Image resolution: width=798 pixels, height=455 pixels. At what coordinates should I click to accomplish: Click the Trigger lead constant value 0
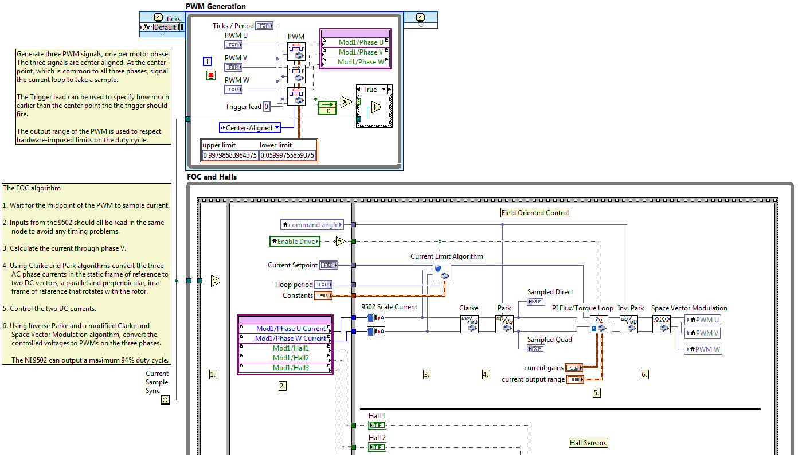pos(267,107)
